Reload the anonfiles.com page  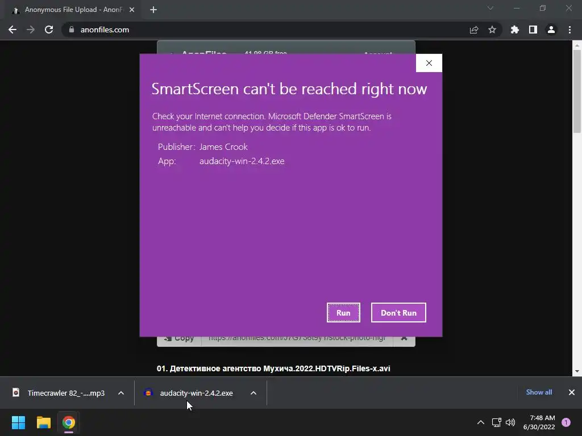pos(49,30)
